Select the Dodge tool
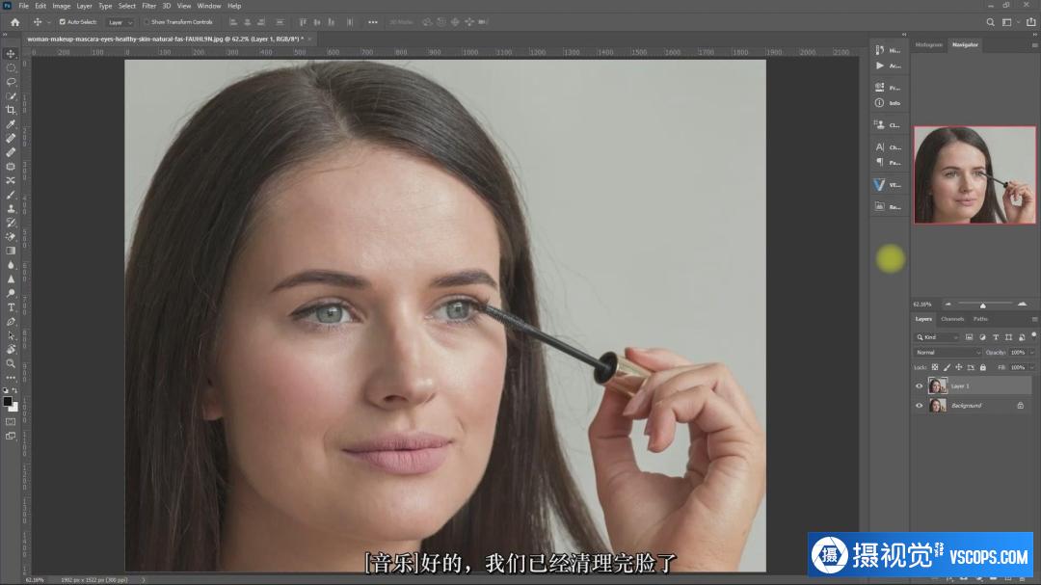 click(11, 293)
